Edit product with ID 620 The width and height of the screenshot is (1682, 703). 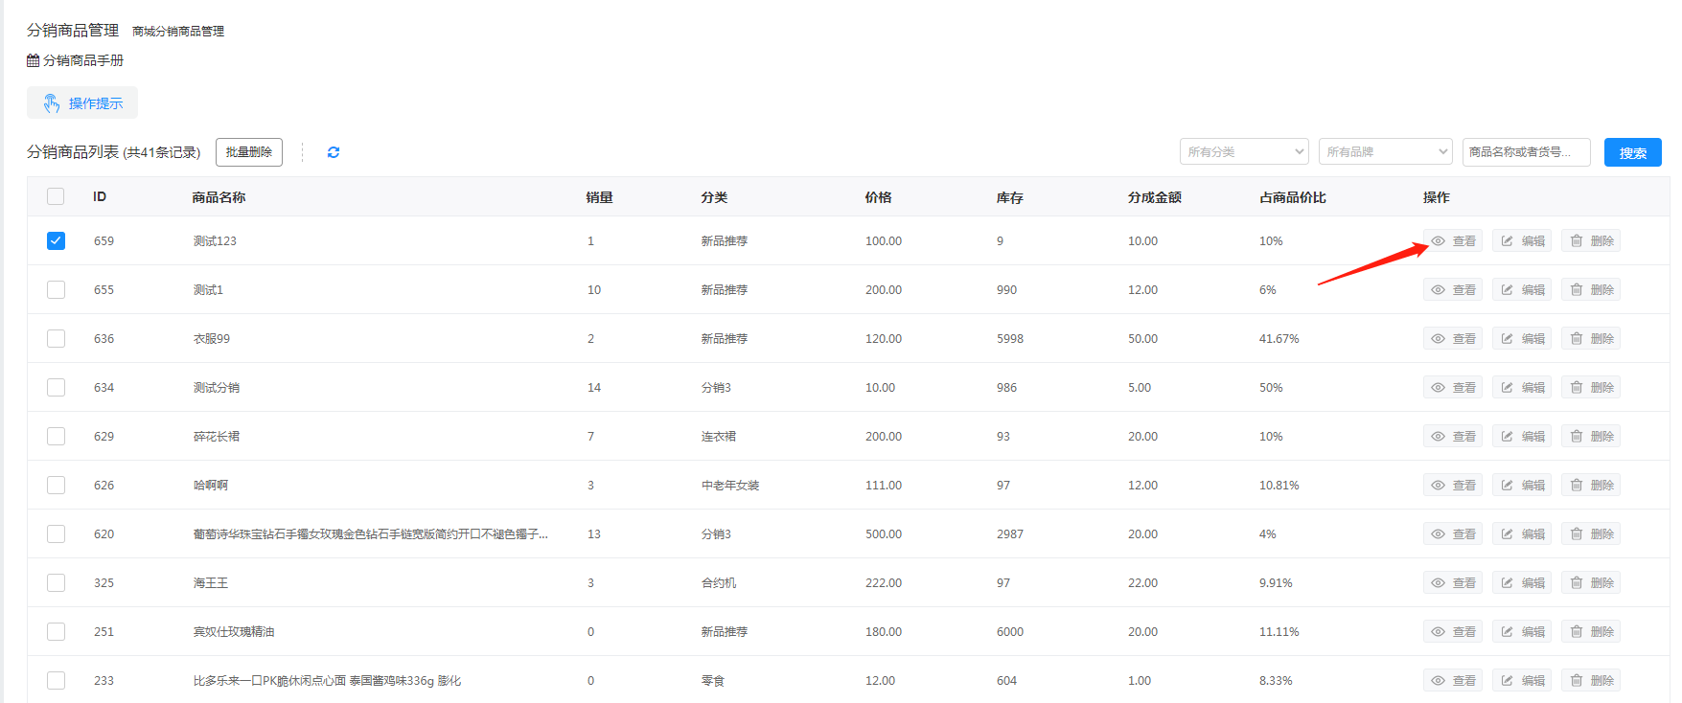pyautogui.click(x=1522, y=533)
